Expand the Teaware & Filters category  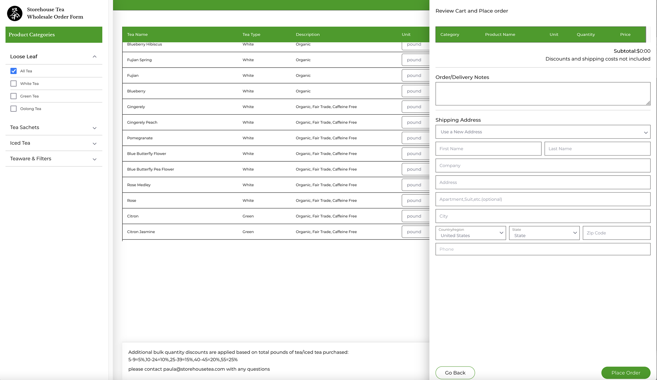[x=94, y=159]
